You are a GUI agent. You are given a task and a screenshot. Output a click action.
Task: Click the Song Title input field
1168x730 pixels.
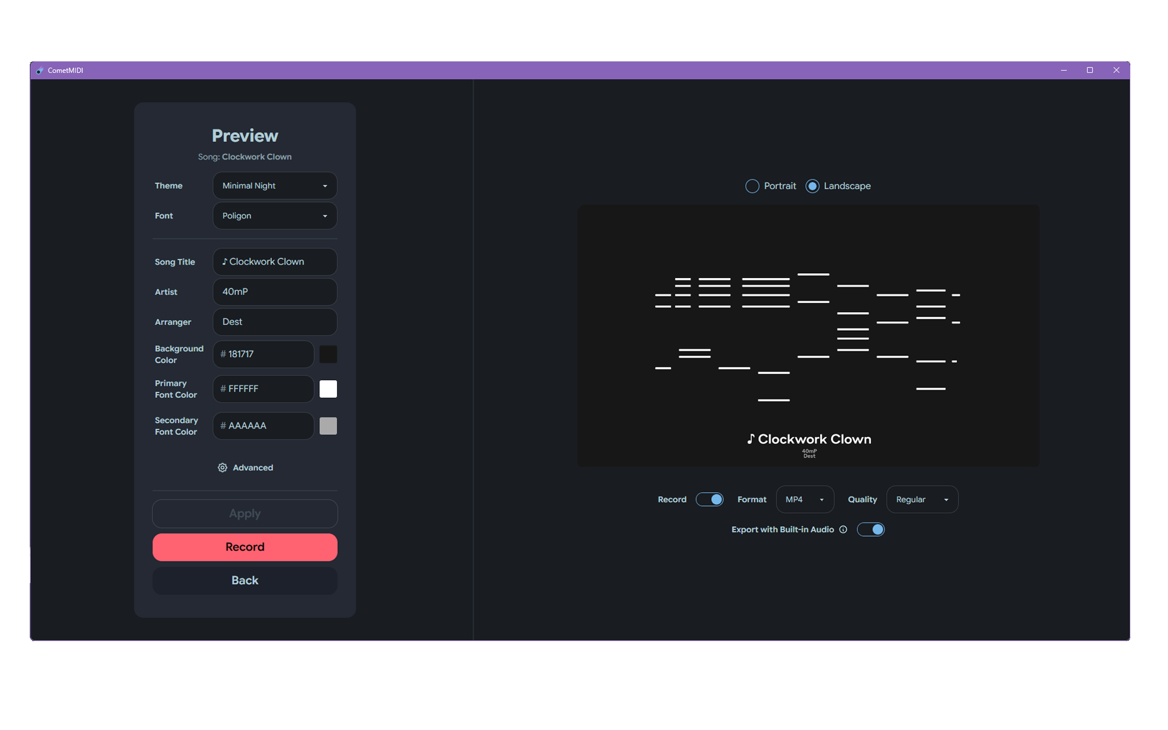[275, 262]
